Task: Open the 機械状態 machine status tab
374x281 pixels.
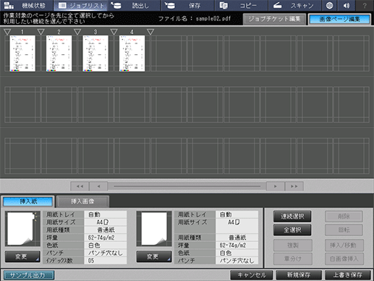Action: coord(27,5)
